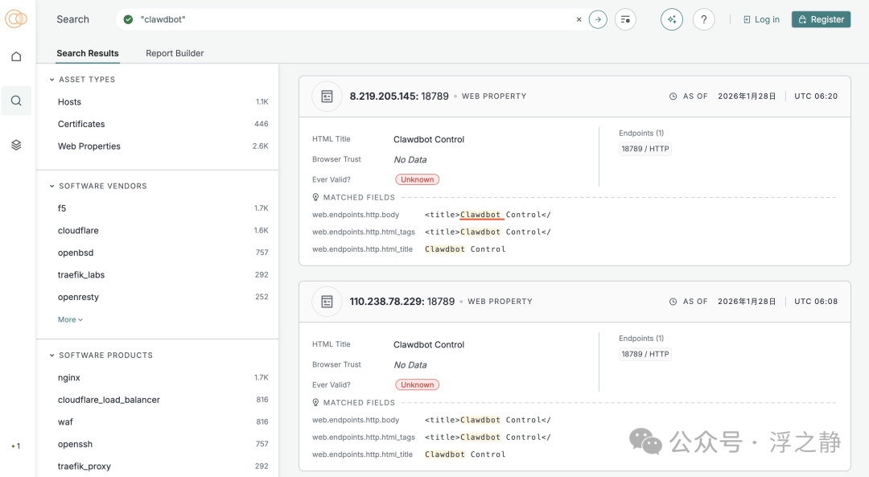Click the Unknown badge in 8.219.205.145 card

tap(418, 179)
